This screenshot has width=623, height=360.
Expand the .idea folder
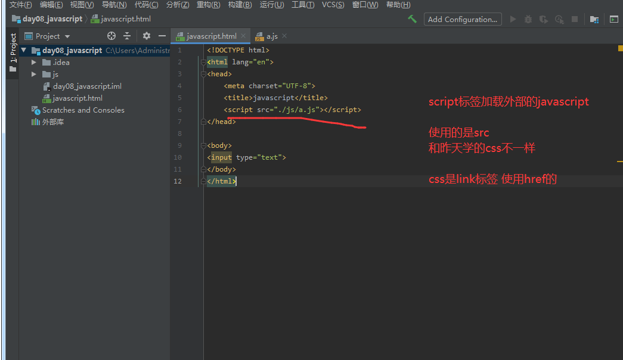coord(34,63)
